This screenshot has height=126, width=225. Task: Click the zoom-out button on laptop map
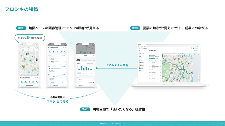(199, 81)
